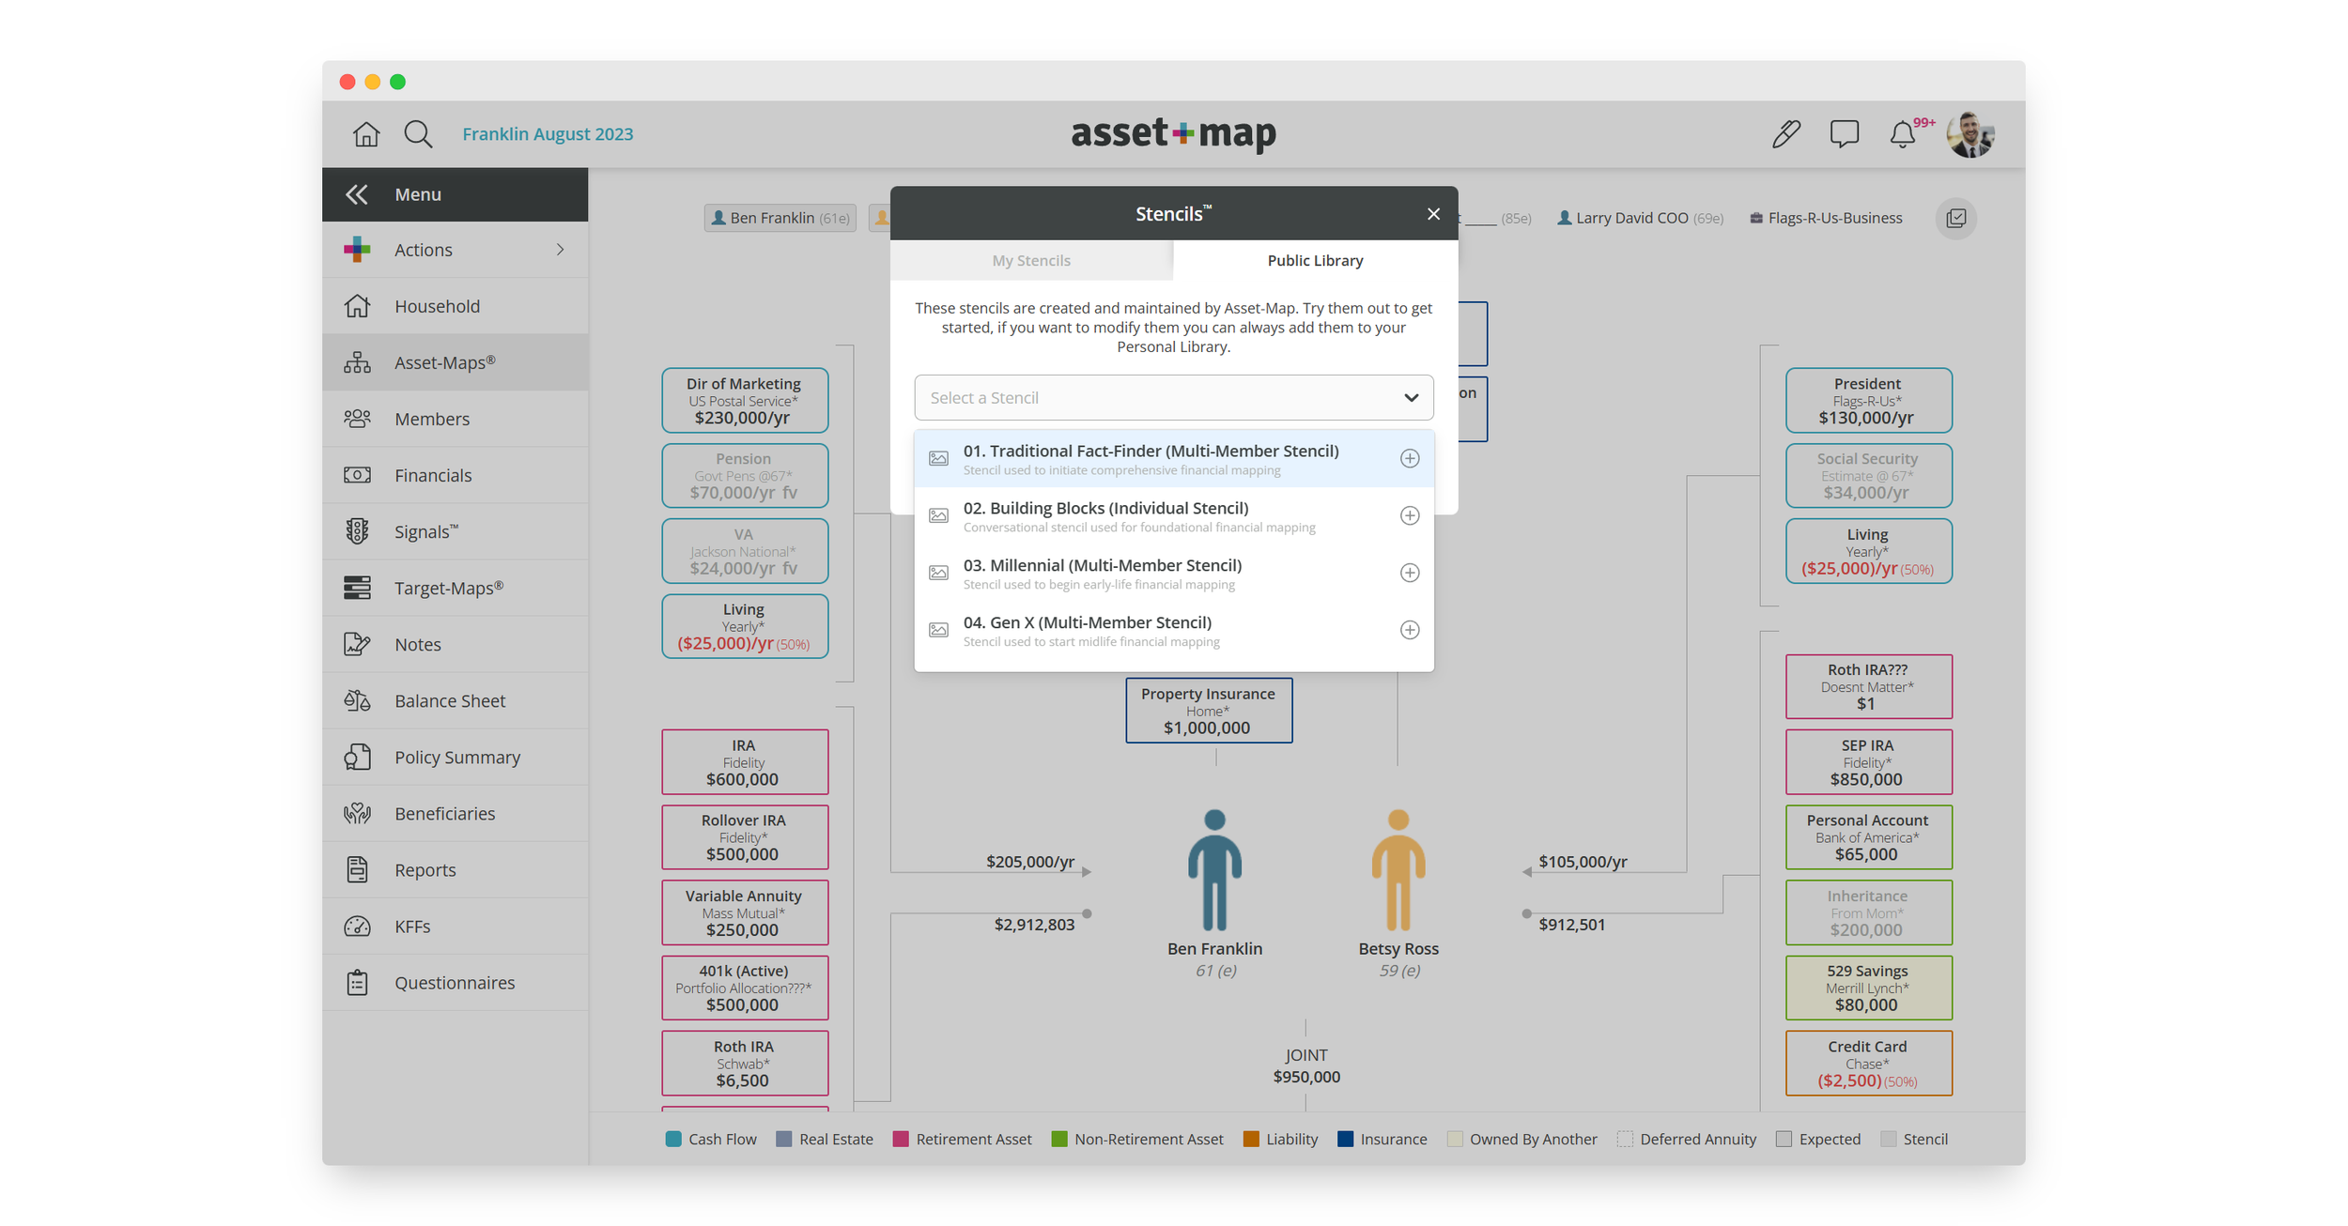The height and width of the screenshot is (1226, 2348).
Task: Switch to the Public Library tab
Action: point(1315,261)
